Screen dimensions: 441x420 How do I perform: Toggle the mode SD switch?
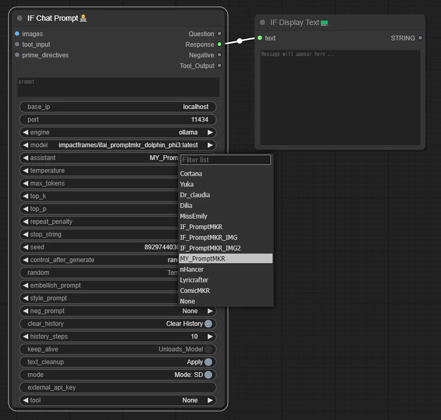[208, 375]
